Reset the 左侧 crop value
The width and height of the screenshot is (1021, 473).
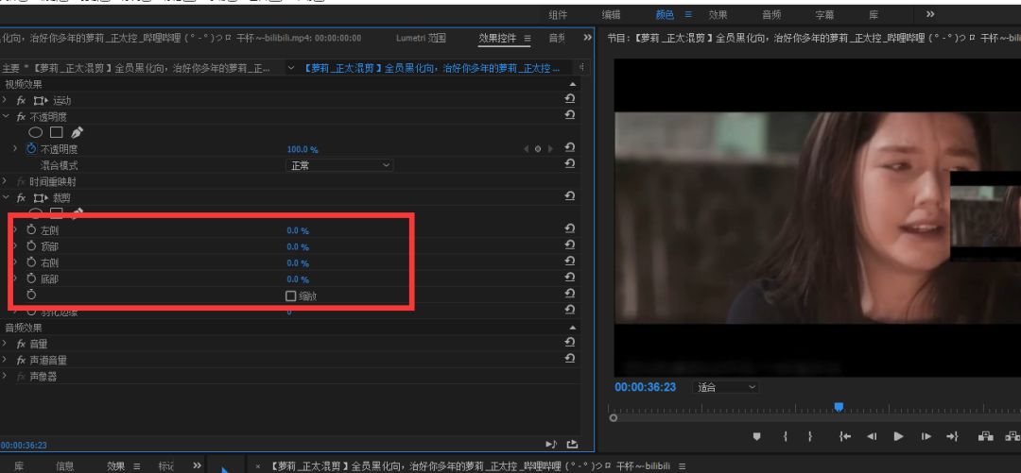click(570, 228)
